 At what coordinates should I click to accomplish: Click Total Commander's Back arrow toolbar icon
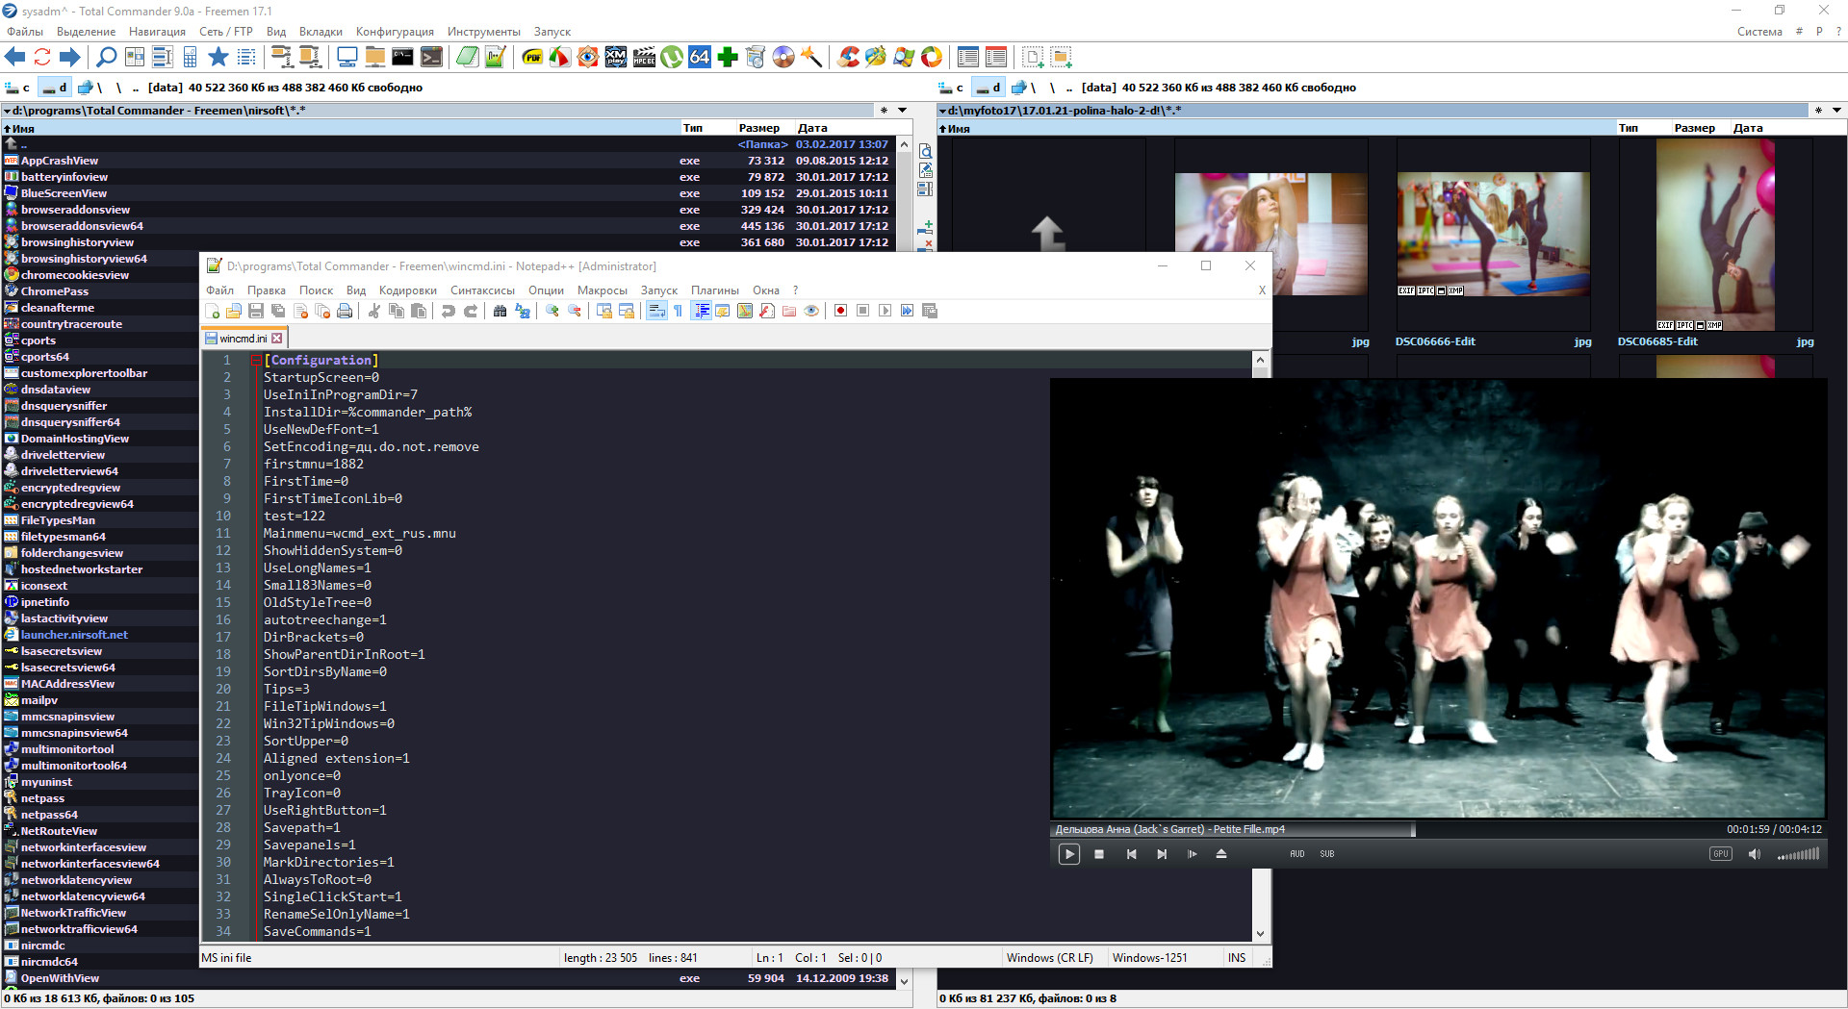[x=15, y=58]
